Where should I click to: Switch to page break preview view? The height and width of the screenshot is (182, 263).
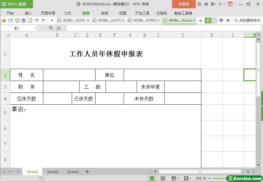click(163, 178)
